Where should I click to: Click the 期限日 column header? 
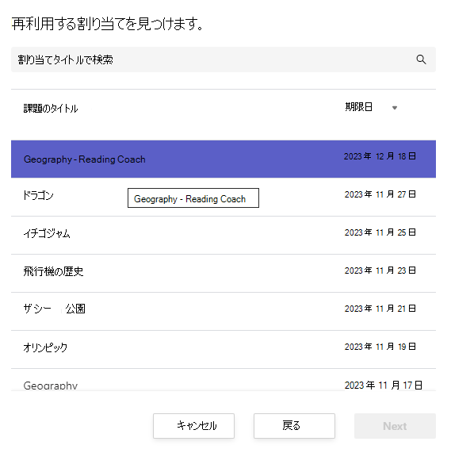tap(359, 107)
